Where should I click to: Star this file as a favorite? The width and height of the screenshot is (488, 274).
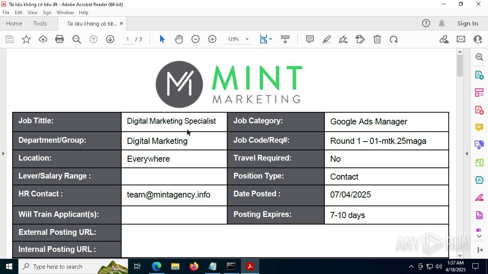[26, 39]
